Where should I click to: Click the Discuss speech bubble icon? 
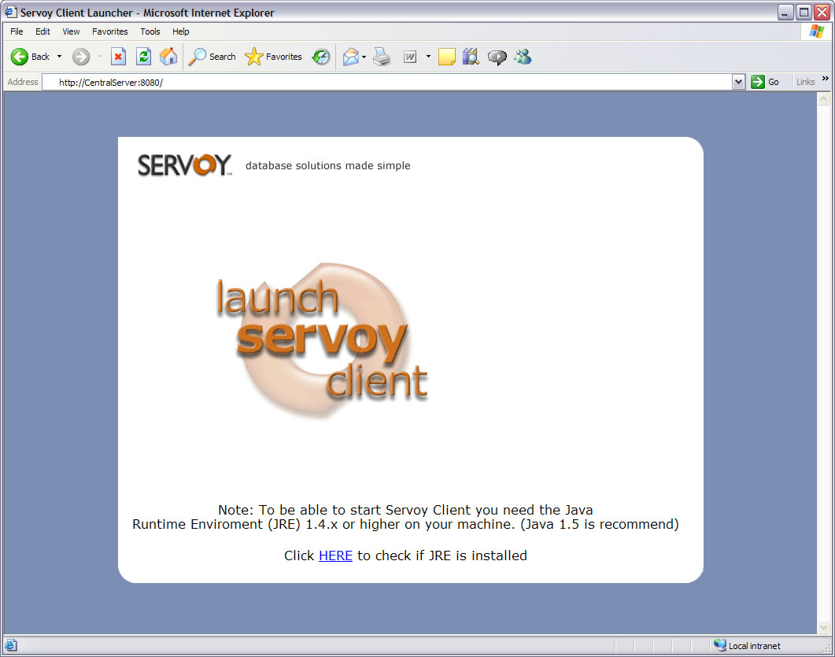point(497,57)
